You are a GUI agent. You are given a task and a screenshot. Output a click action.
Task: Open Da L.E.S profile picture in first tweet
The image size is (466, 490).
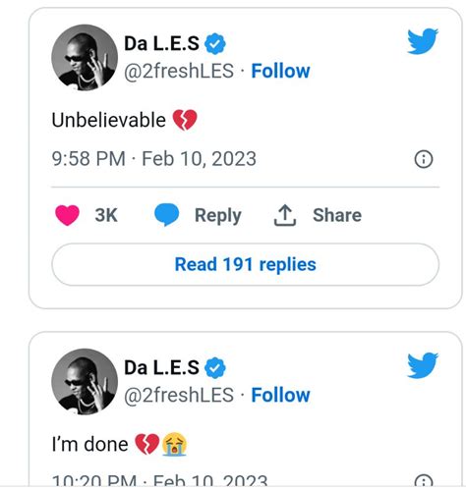[85, 57]
